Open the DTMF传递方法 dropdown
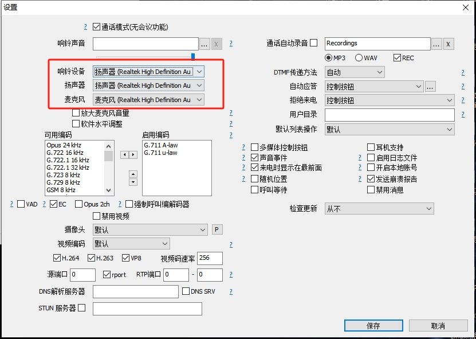 pos(355,72)
